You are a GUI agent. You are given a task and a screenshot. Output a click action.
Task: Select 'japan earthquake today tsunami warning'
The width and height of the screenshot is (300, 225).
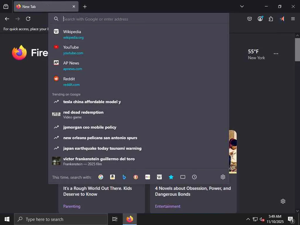(x=139, y=148)
